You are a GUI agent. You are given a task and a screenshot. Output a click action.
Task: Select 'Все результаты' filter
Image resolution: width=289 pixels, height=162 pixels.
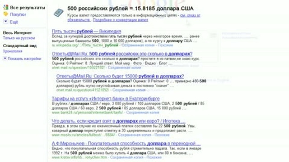coord(28,8)
